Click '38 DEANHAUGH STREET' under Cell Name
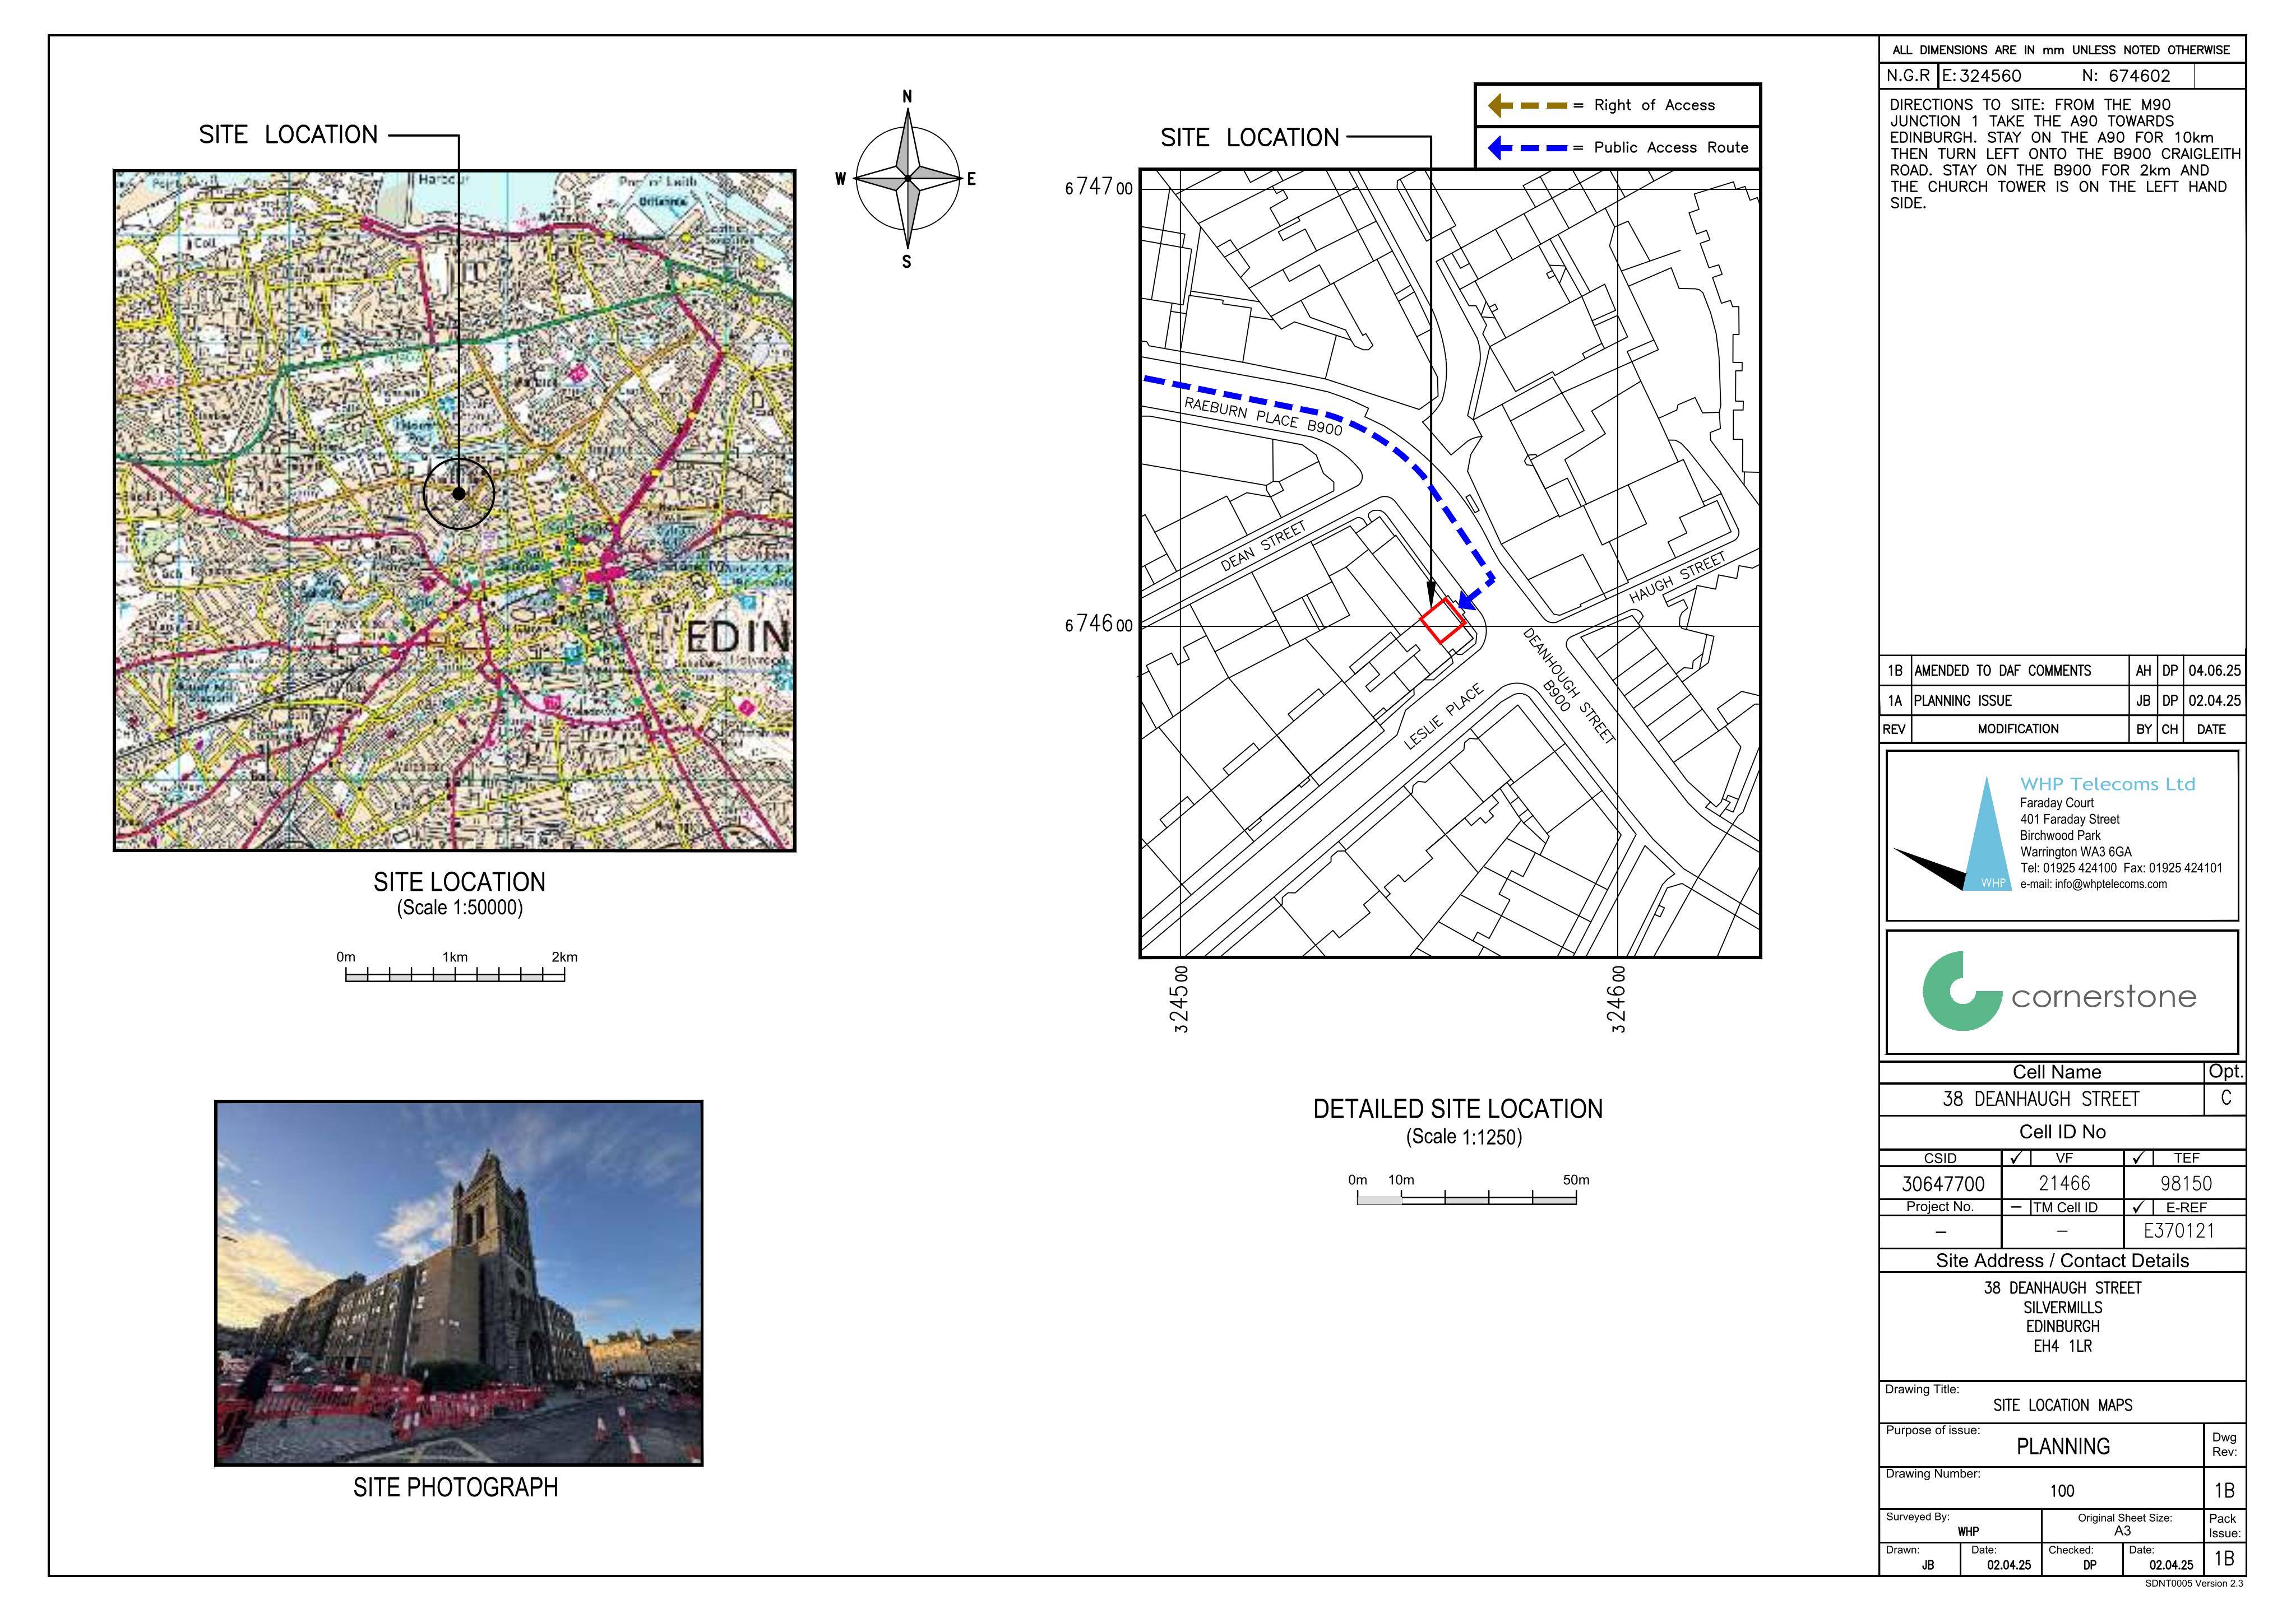 coord(2041,1100)
